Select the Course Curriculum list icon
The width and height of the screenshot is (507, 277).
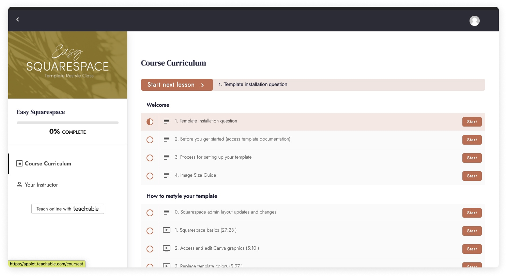point(19,163)
